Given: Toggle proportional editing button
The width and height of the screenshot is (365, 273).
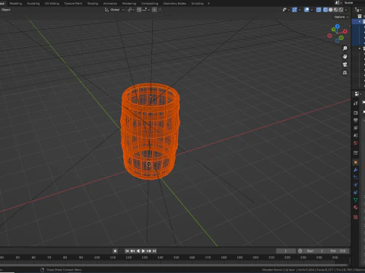Looking at the screenshot, I should click(x=154, y=10).
